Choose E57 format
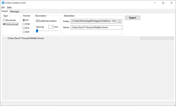Screen dimensions: 176x106 click(x=26, y=20)
